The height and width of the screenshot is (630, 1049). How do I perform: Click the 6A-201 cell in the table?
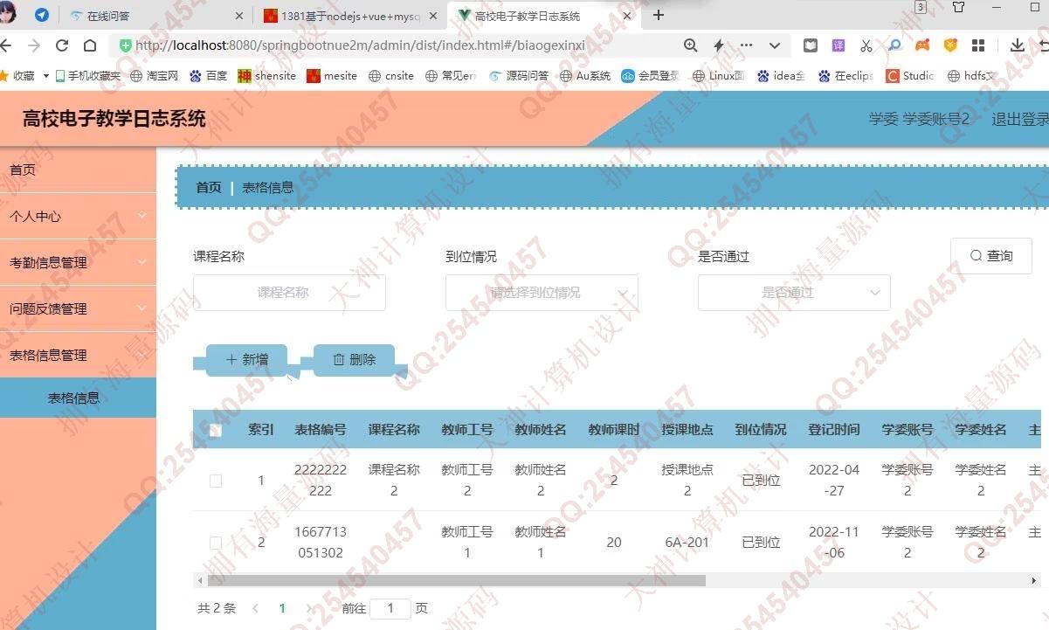pos(687,543)
